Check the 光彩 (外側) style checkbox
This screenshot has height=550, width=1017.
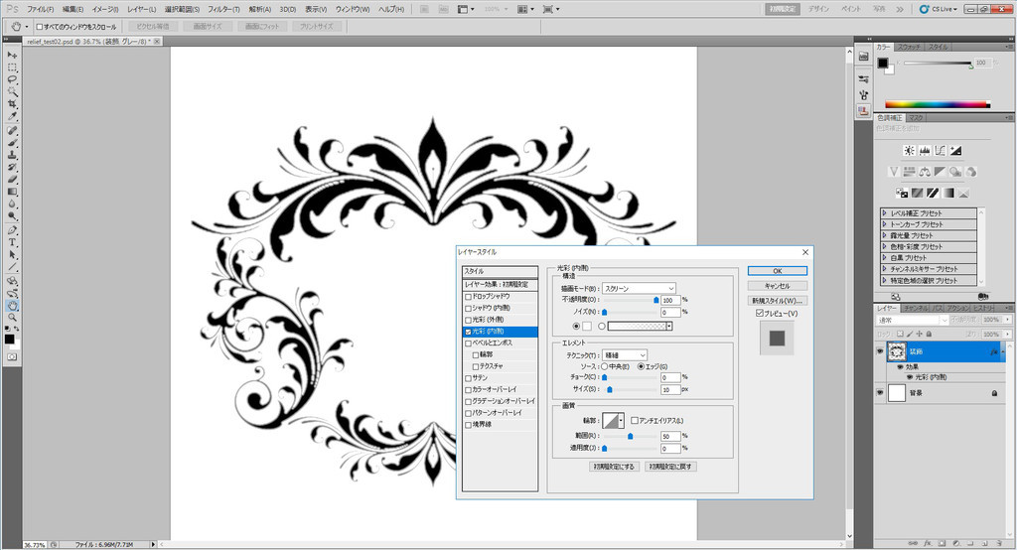click(468, 320)
